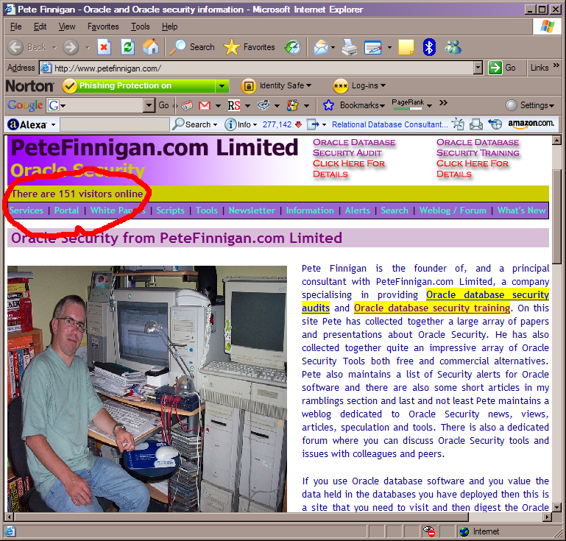566x541 pixels.
Task: Click the Back navigation arrow icon
Action: [15, 47]
